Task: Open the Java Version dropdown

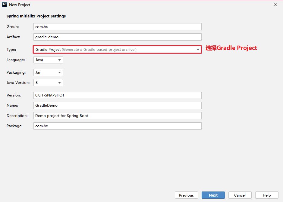Action: point(48,83)
